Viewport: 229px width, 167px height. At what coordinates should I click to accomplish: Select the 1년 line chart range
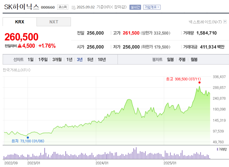tap(69, 59)
